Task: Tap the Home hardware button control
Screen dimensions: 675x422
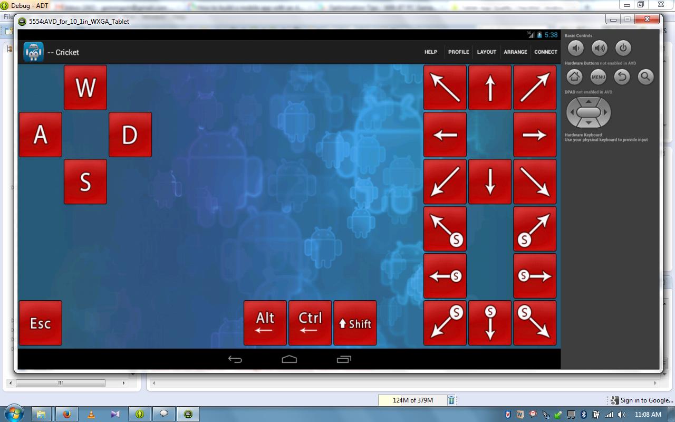Action: (575, 76)
